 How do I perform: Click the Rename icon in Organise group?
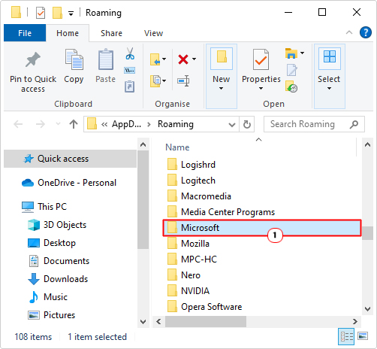(183, 80)
